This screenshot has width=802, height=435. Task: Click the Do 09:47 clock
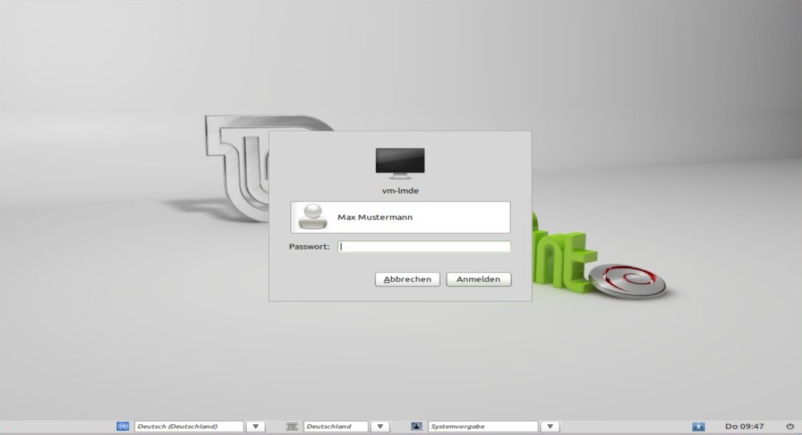744,426
